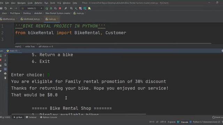Open the View menu
Image resolution: width=223 pixels, height=125 pixels.
pyautogui.click(x=13, y=3)
